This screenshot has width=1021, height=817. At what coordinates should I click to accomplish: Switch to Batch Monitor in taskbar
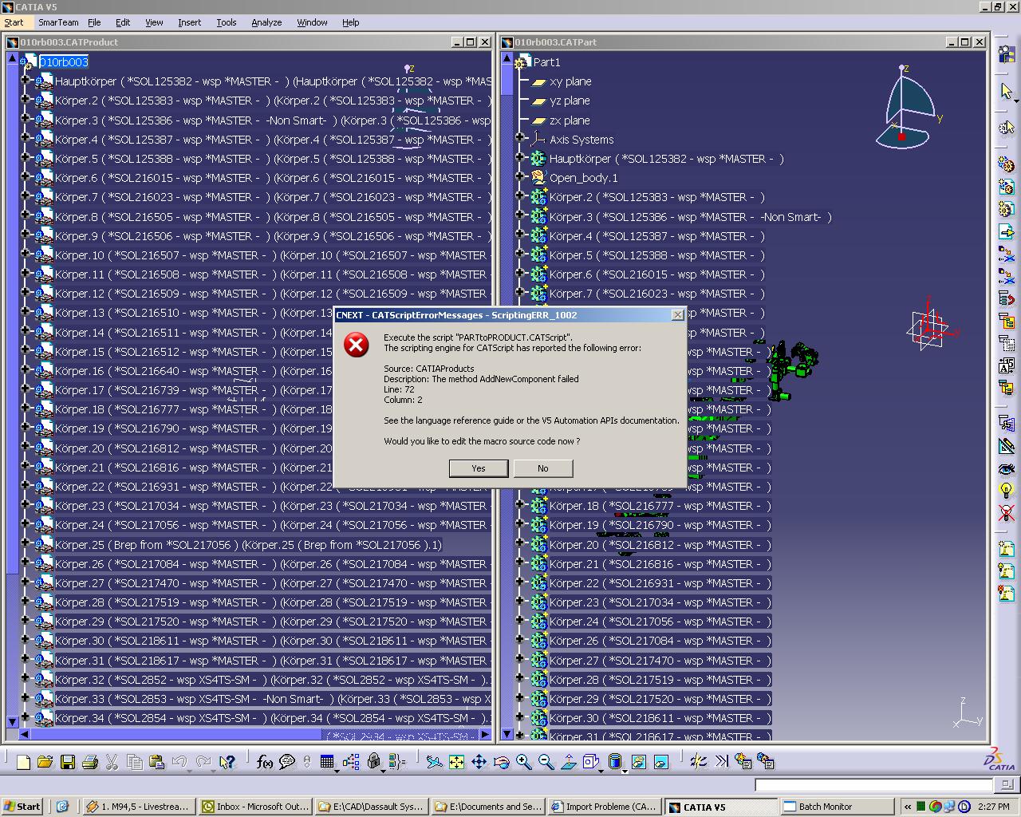pyautogui.click(x=837, y=807)
